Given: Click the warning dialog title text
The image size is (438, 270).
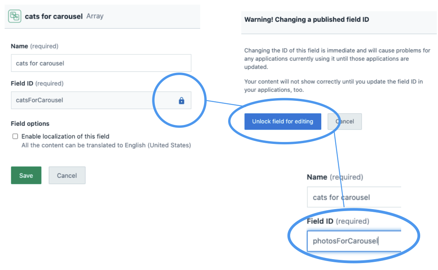Looking at the screenshot, I should [306, 19].
